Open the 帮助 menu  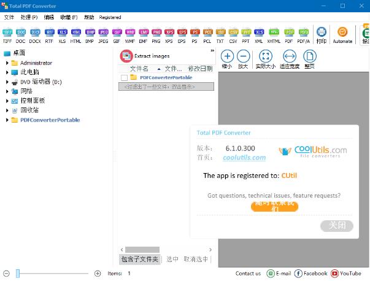click(x=89, y=17)
